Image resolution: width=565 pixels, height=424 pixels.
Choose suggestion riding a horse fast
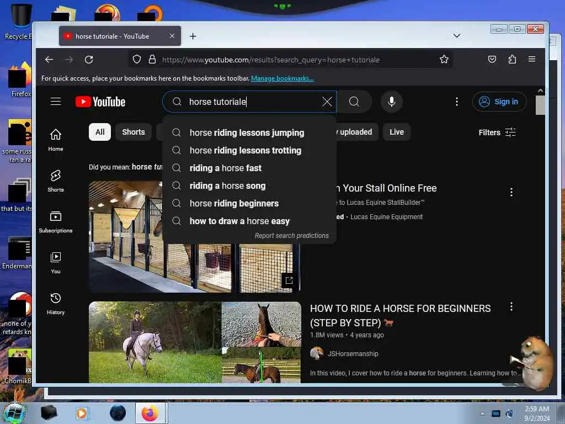(x=249, y=168)
